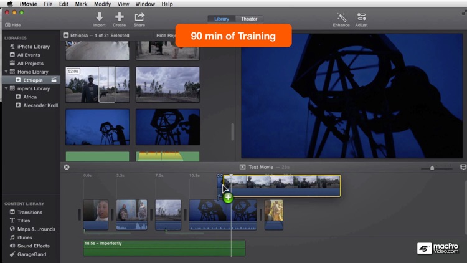The image size is (467, 263).
Task: Open the Create plus button
Action: tap(119, 17)
